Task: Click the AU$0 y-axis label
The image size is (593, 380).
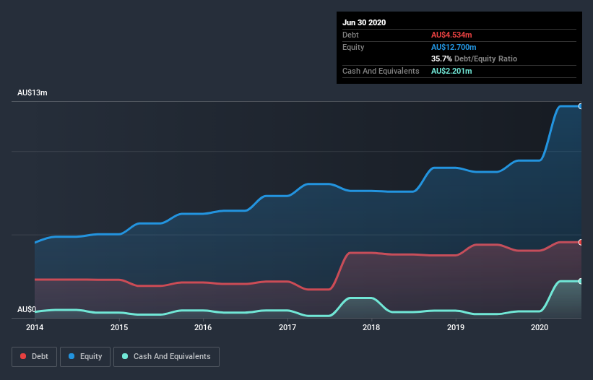Action: [x=27, y=309]
